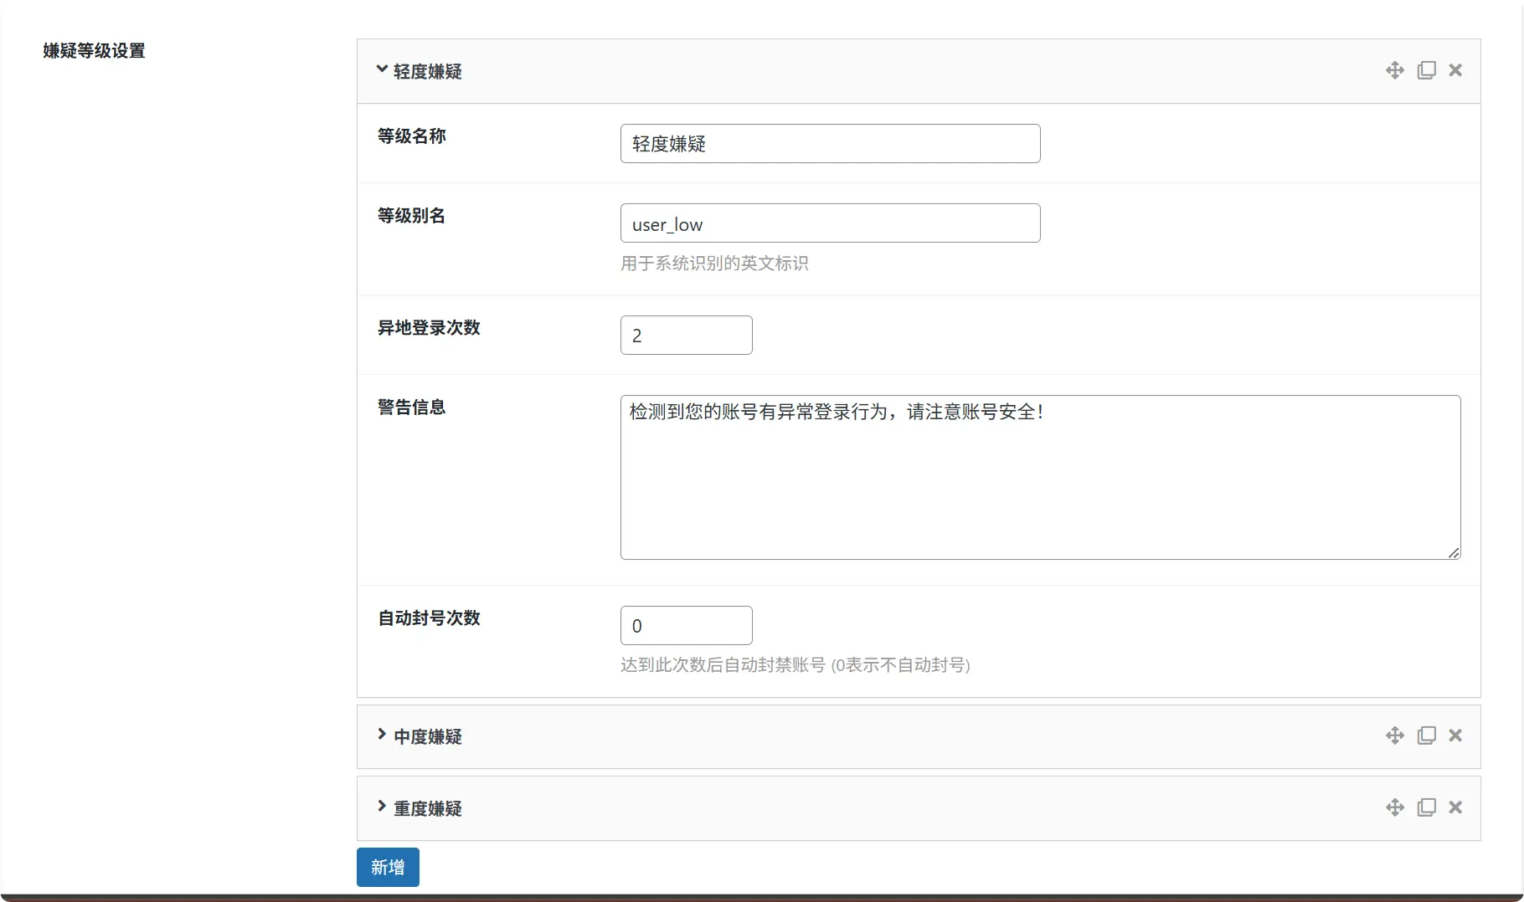Delete the 重度嫌疑 level with the X icon
This screenshot has height=902, width=1524.
1455,807
